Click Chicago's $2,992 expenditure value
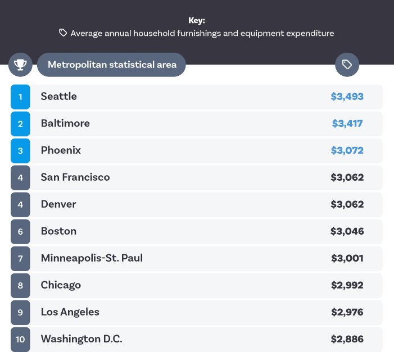 (x=347, y=285)
